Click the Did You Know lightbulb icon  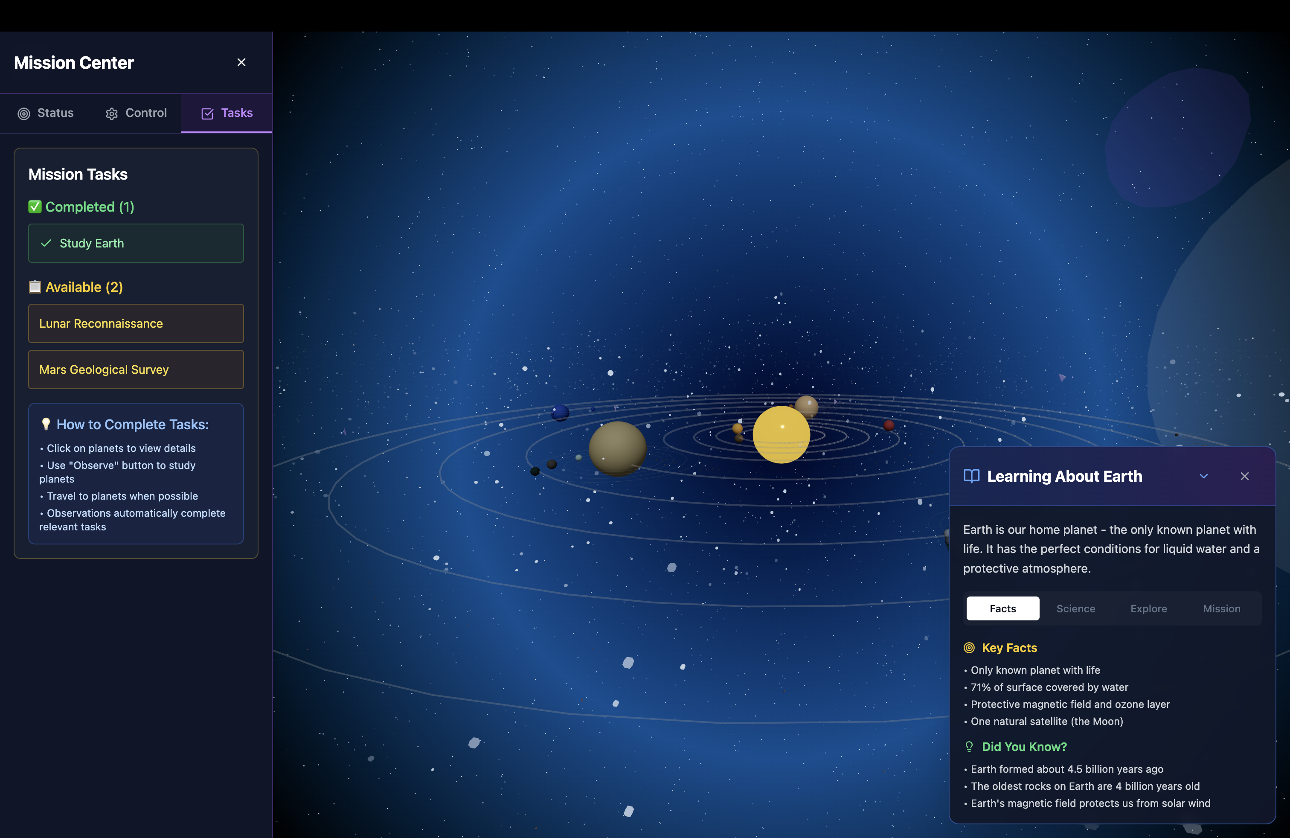coord(969,747)
